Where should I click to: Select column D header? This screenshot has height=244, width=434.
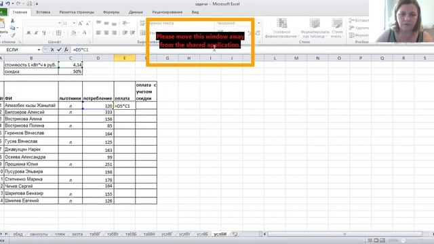coord(98,58)
